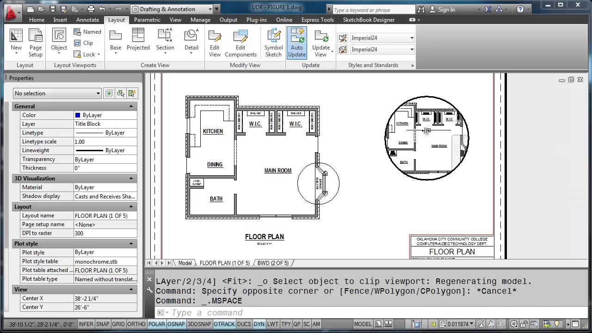
Task: Toggle POLAR tracking in status bar
Action: coord(157,324)
